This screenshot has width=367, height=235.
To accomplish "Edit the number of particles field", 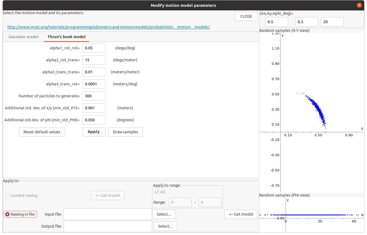I will point(94,96).
